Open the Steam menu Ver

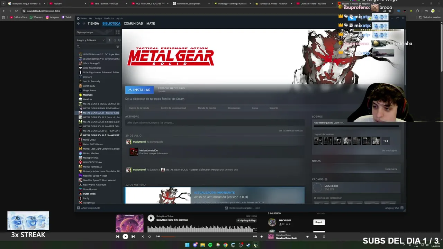(x=90, y=18)
